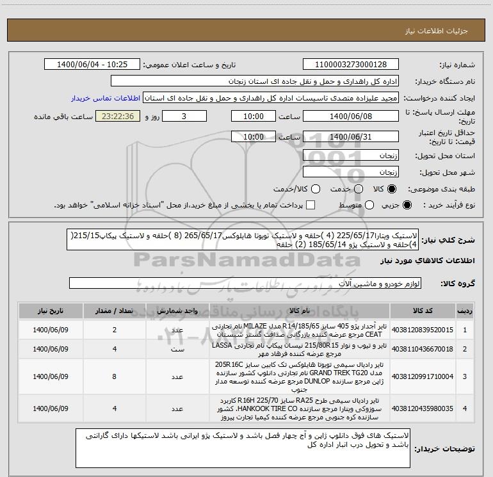Click the واحد شمارش column header

click(x=177, y=311)
